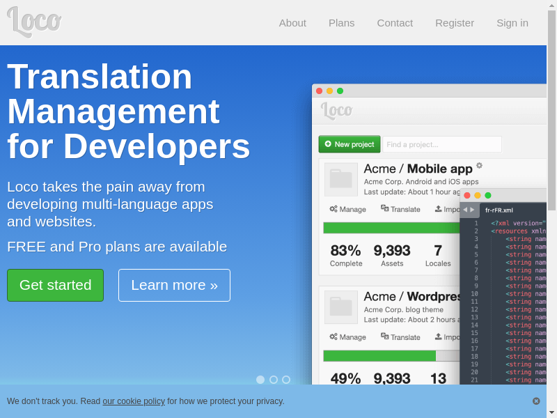The width and height of the screenshot is (557, 418).
Task: Open the About page from navigation
Action: click(x=292, y=23)
